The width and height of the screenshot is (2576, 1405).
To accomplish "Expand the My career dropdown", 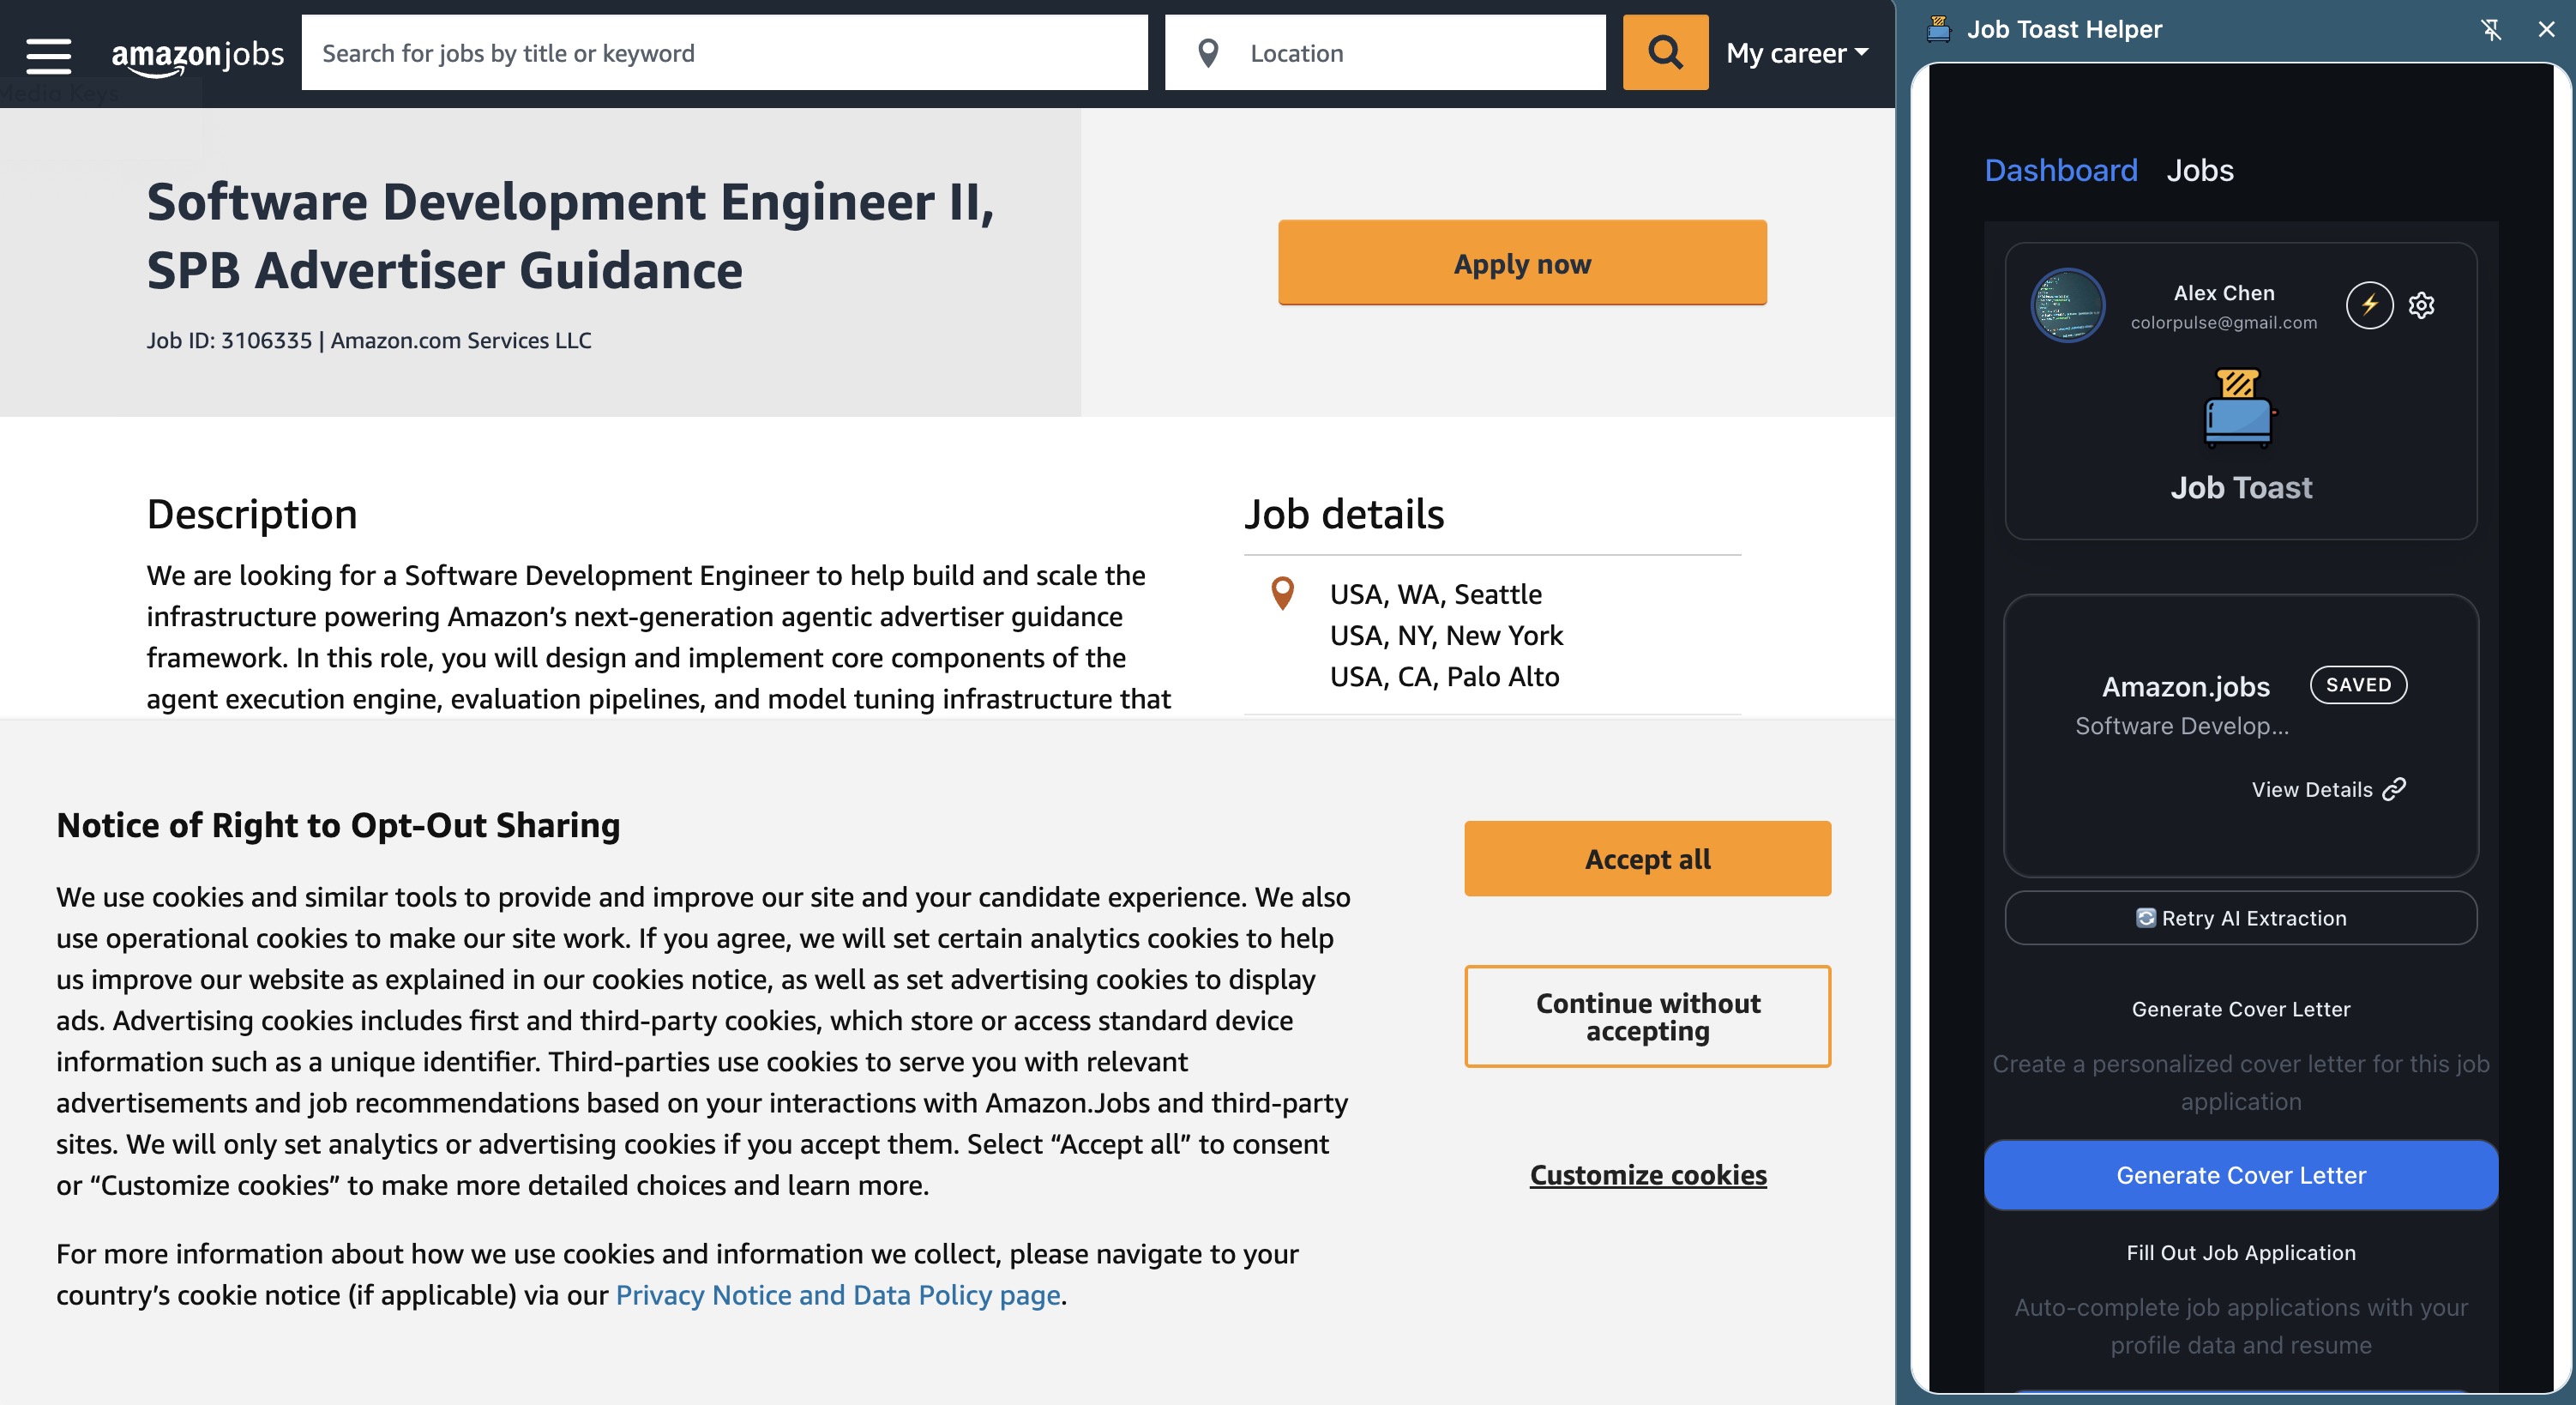I will click(1796, 53).
